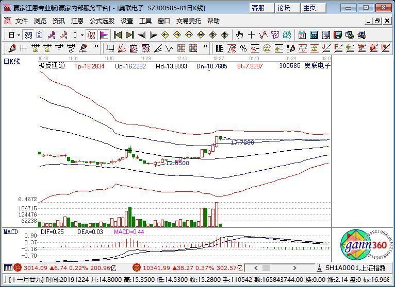The height and width of the screenshot is (287, 395).
Task: Open the period dropdown arrow beside 日
Action: pyautogui.click(x=19, y=35)
